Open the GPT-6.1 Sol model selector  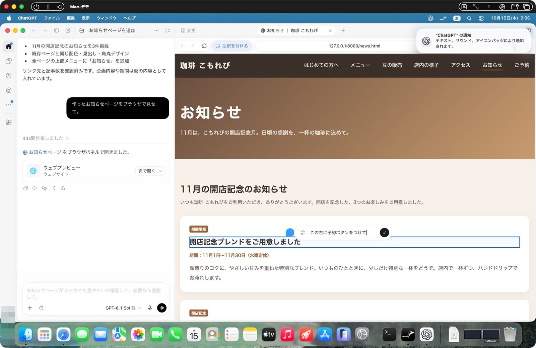123,308
